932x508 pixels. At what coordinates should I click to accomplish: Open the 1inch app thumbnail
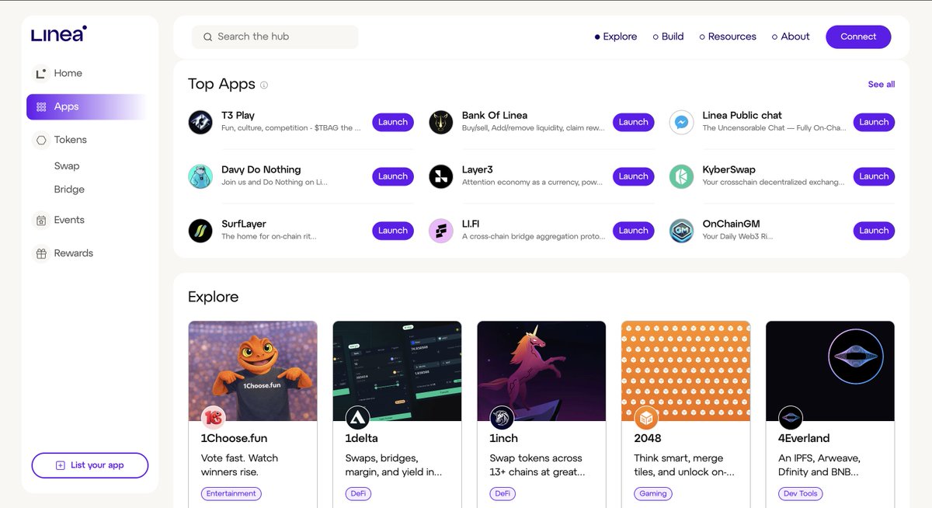[x=541, y=371]
